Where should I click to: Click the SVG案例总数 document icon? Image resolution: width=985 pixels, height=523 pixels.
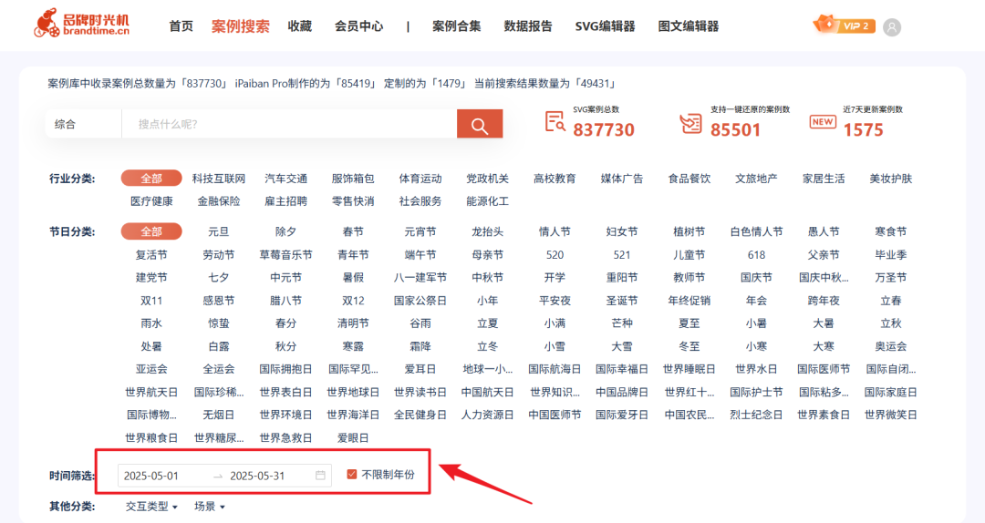pos(555,122)
